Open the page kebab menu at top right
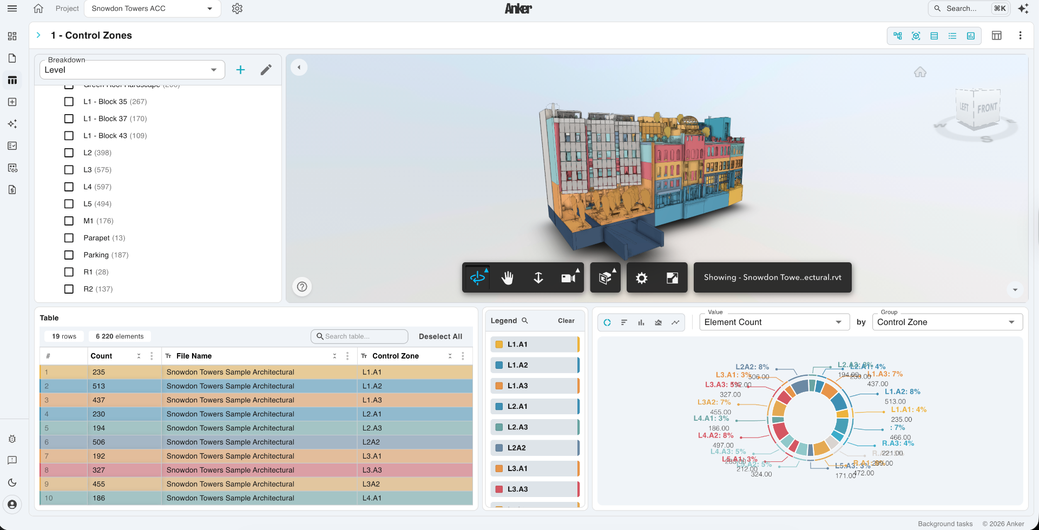This screenshot has height=530, width=1039. click(1020, 36)
